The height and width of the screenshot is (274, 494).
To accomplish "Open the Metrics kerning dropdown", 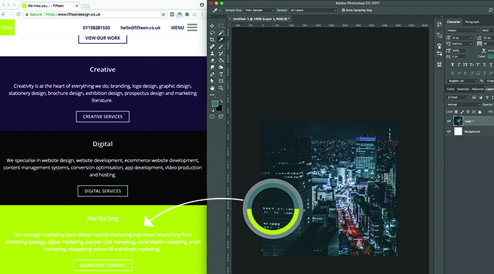I will [x=462, y=44].
